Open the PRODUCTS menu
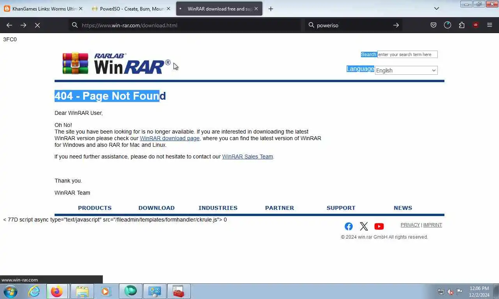 (x=95, y=208)
